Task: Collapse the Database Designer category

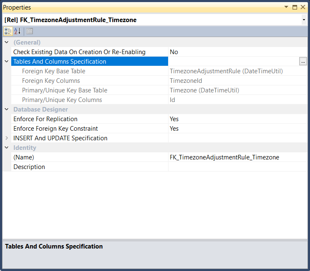Action: (x=6, y=109)
